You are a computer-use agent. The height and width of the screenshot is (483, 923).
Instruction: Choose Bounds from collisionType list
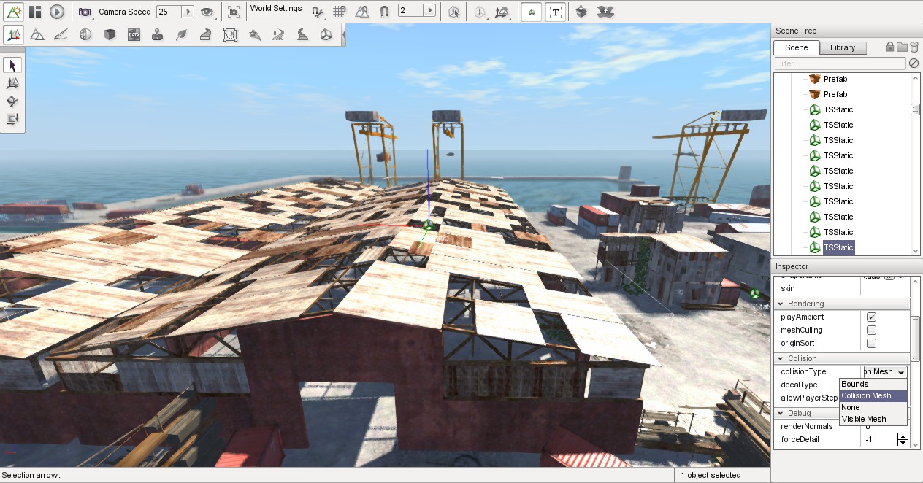pyautogui.click(x=873, y=384)
